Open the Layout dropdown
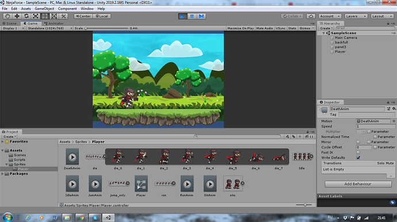 click(x=382, y=16)
